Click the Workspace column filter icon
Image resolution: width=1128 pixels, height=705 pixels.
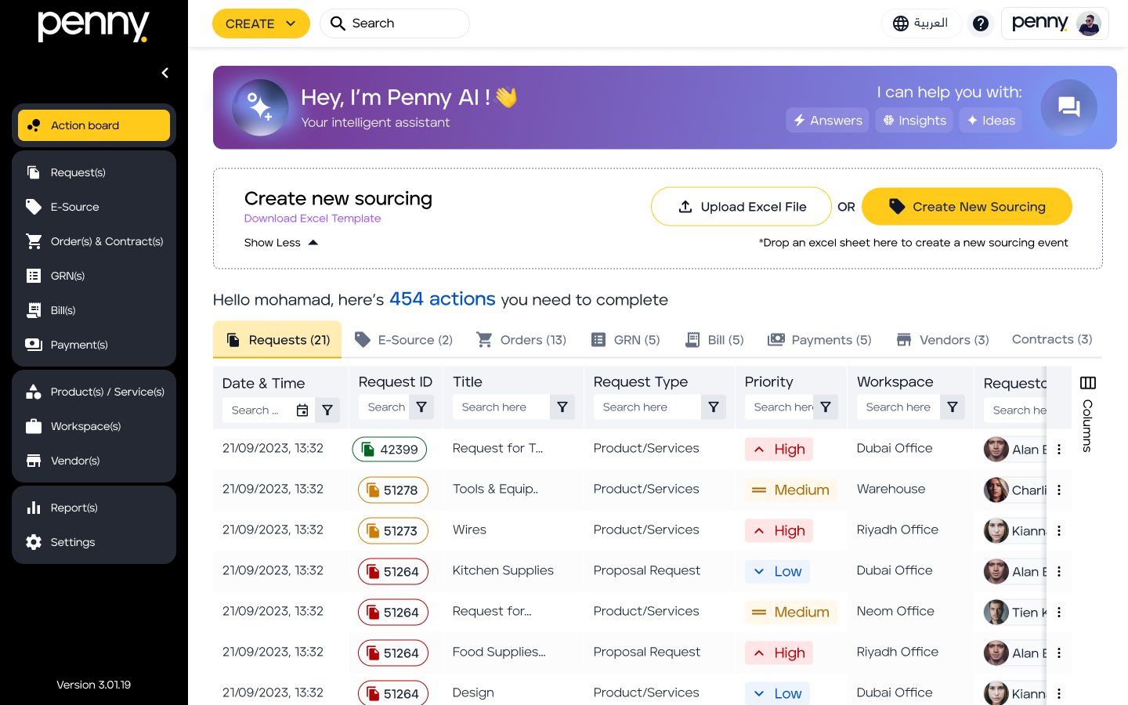tap(953, 407)
